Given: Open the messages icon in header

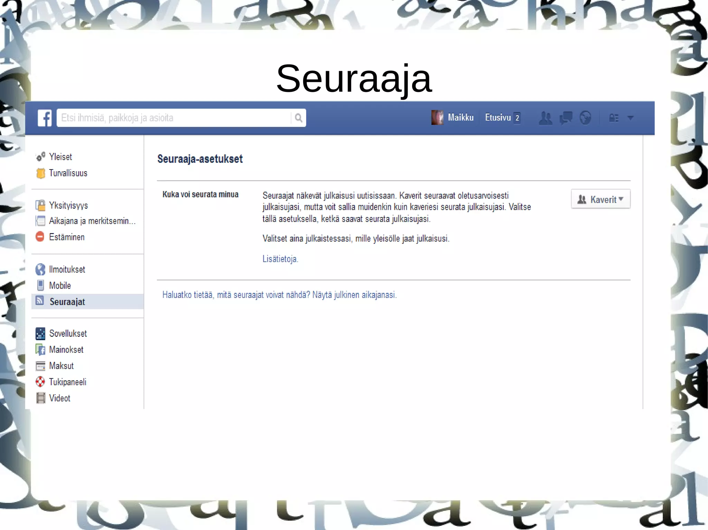Looking at the screenshot, I should tap(566, 118).
